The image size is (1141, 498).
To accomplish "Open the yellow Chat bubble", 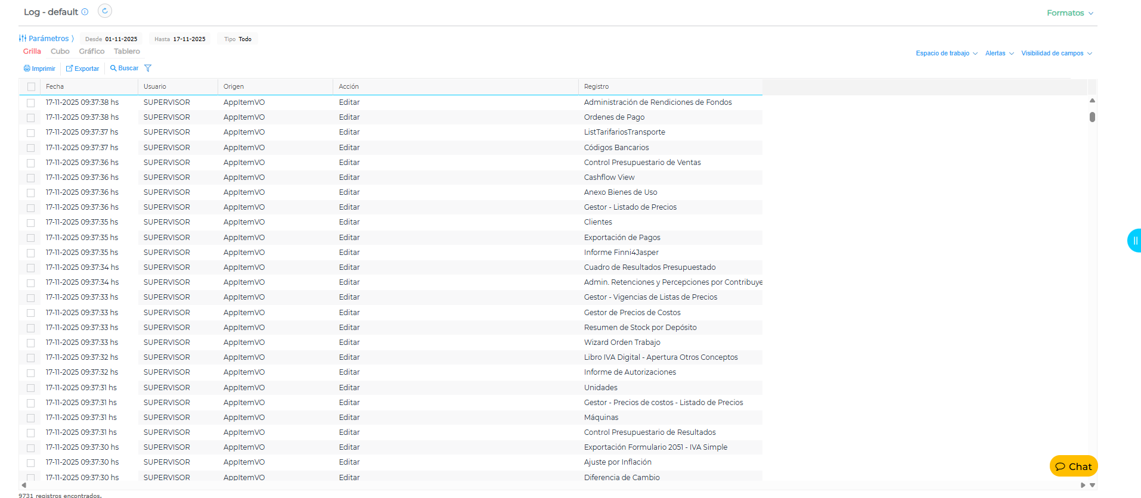I will (1073, 466).
